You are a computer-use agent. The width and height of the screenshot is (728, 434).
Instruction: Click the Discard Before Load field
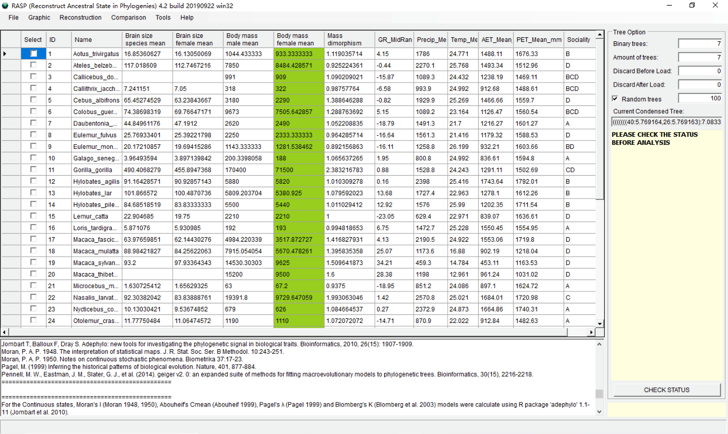700,71
